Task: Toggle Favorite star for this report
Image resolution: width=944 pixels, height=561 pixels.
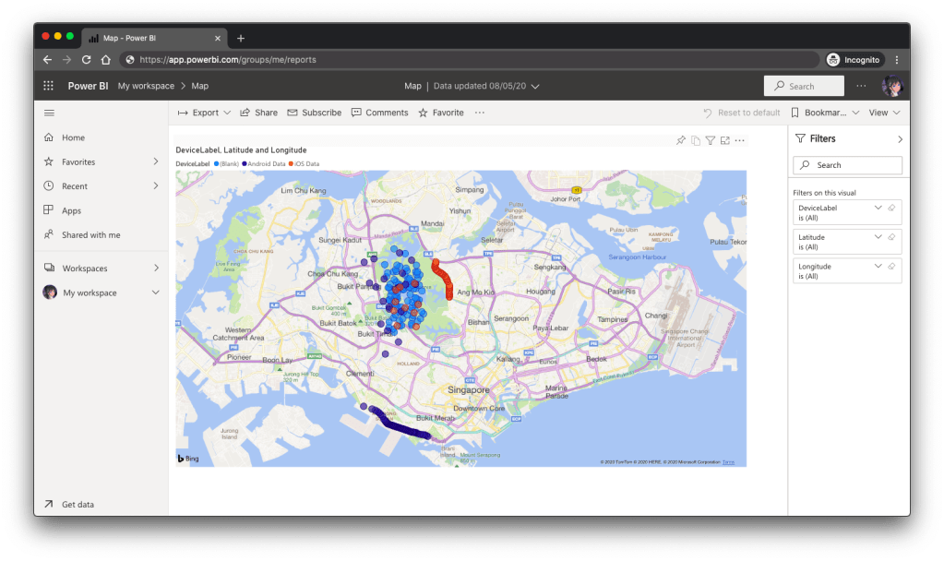Action: [x=441, y=113]
